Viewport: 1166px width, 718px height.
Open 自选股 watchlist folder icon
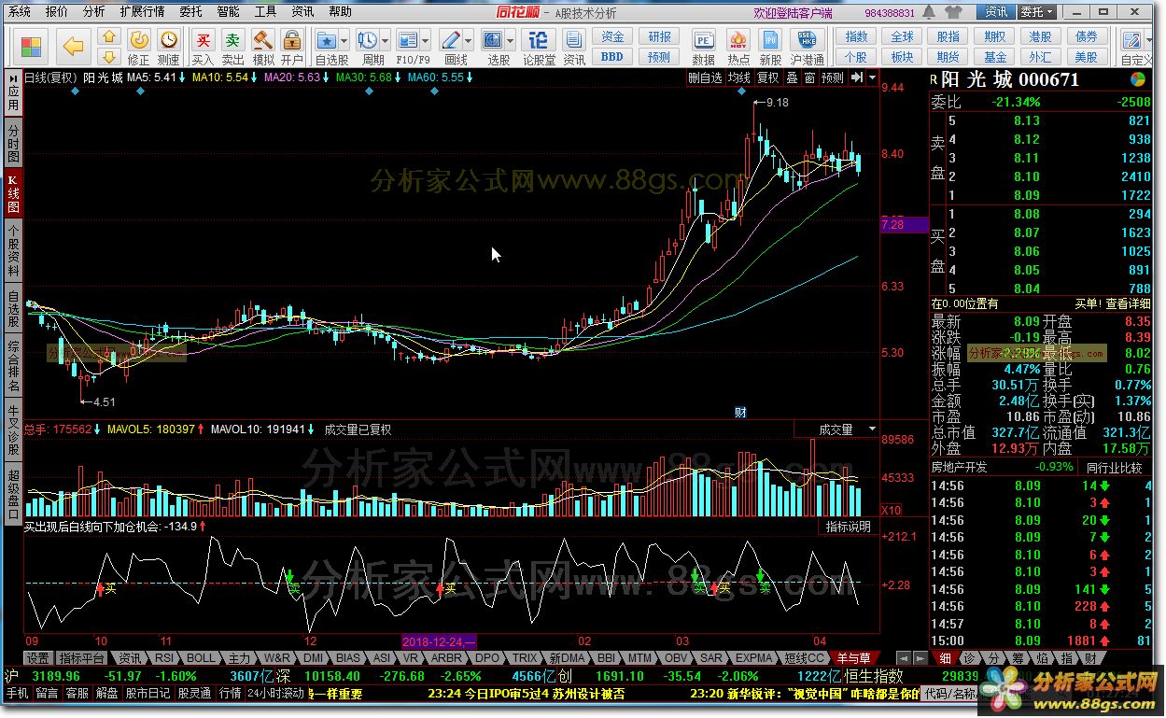(327, 41)
